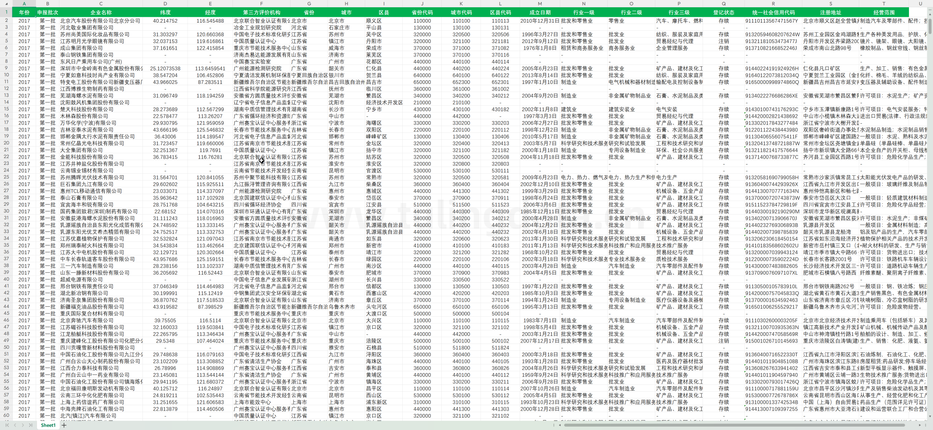
Task: Add a new sheet with plus icon
Action: click(x=64, y=425)
